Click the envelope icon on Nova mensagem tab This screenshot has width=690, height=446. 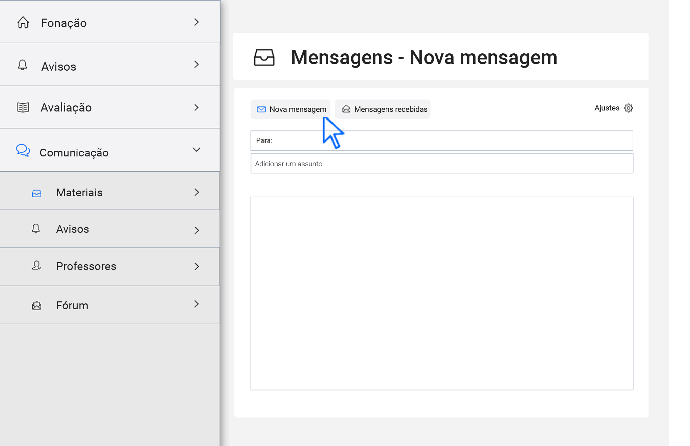tap(261, 109)
